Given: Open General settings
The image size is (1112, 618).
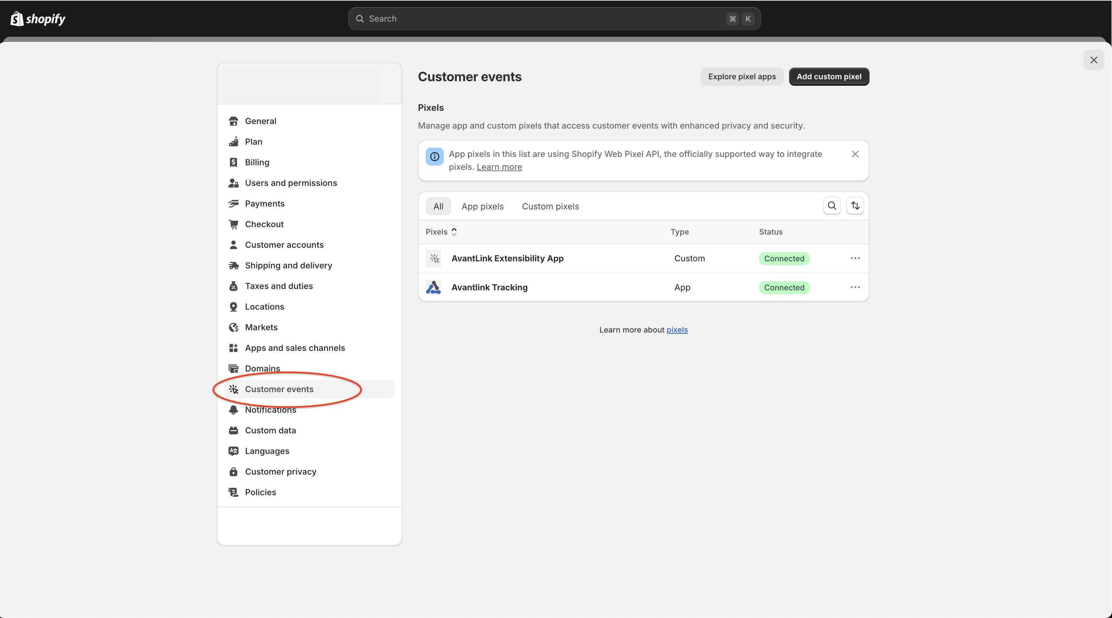Looking at the screenshot, I should (310, 121).
